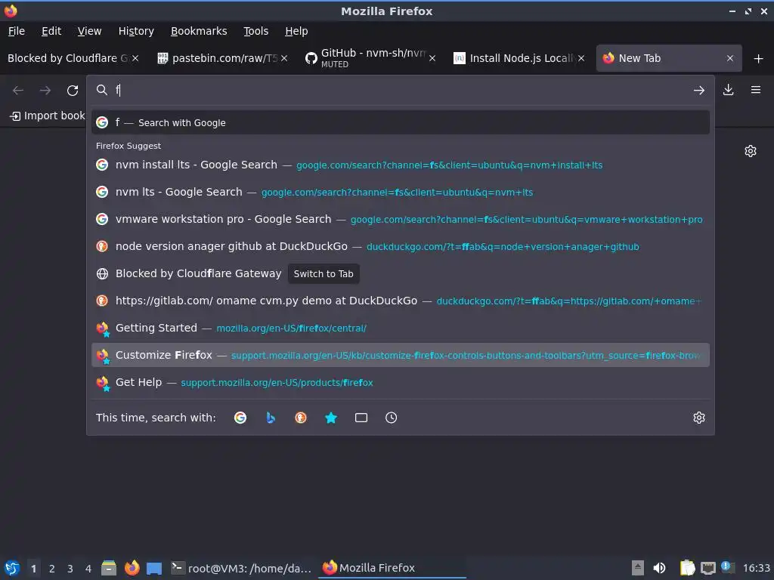Viewport: 774px width, 580px height.
Task: Open the View menu
Action: pos(89,31)
